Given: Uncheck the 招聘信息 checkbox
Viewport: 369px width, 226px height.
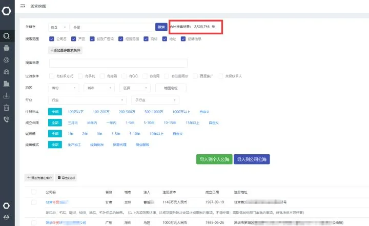Looking at the screenshot, I should click(x=183, y=39).
